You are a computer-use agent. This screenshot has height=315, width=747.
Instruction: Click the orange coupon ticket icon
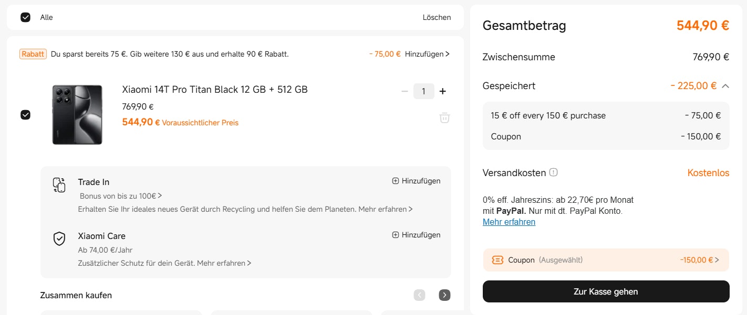pos(497,259)
